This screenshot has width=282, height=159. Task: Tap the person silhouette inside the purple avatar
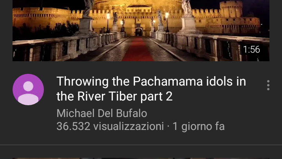[28, 93]
